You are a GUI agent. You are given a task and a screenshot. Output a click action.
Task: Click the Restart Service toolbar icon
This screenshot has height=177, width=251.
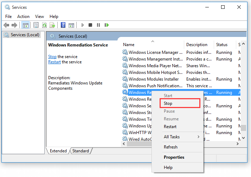point(107,25)
